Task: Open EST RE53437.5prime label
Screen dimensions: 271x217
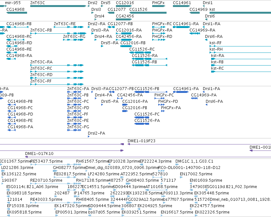Action: pyautogui.click(x=46, y=161)
